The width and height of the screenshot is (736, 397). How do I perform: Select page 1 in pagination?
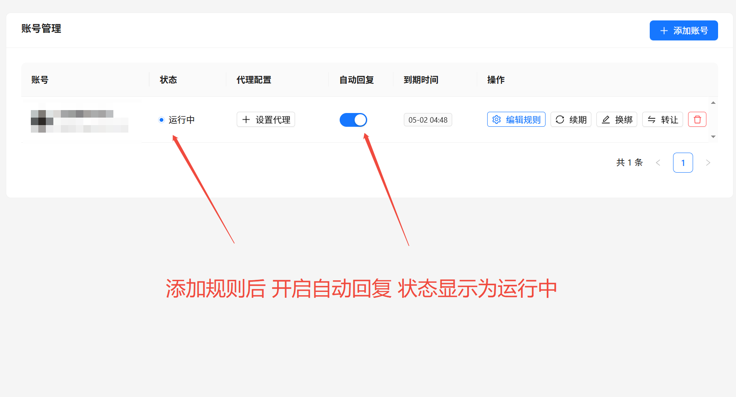pyautogui.click(x=683, y=163)
